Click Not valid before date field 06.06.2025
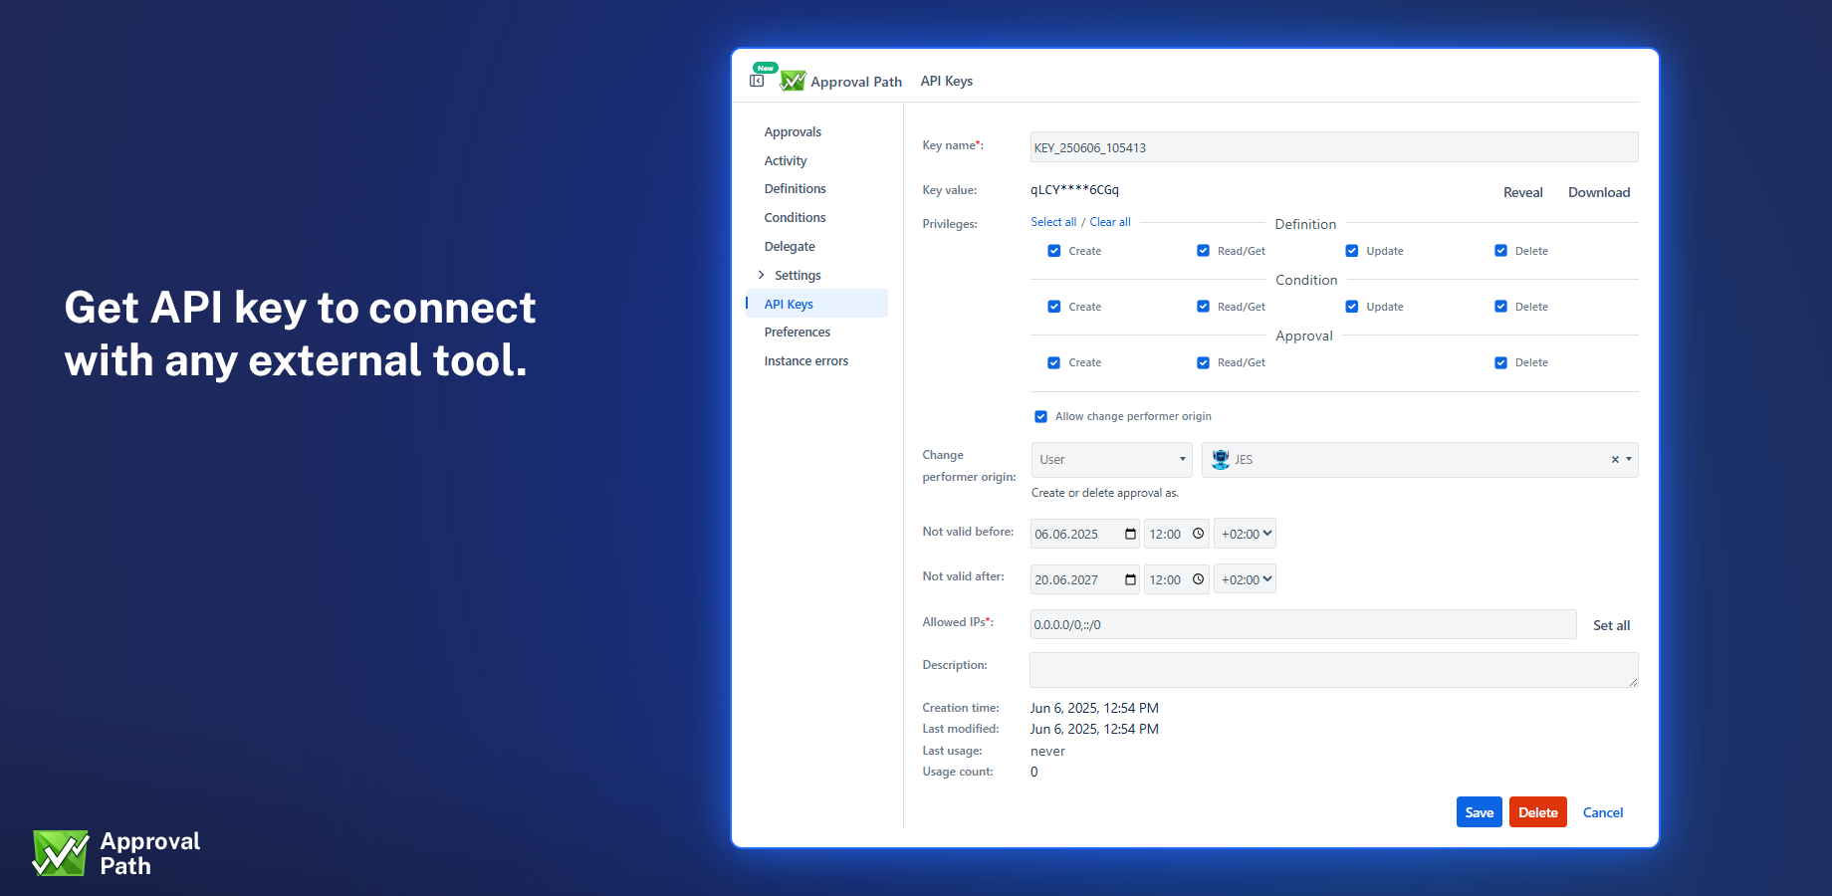1832x896 pixels. 1084,534
